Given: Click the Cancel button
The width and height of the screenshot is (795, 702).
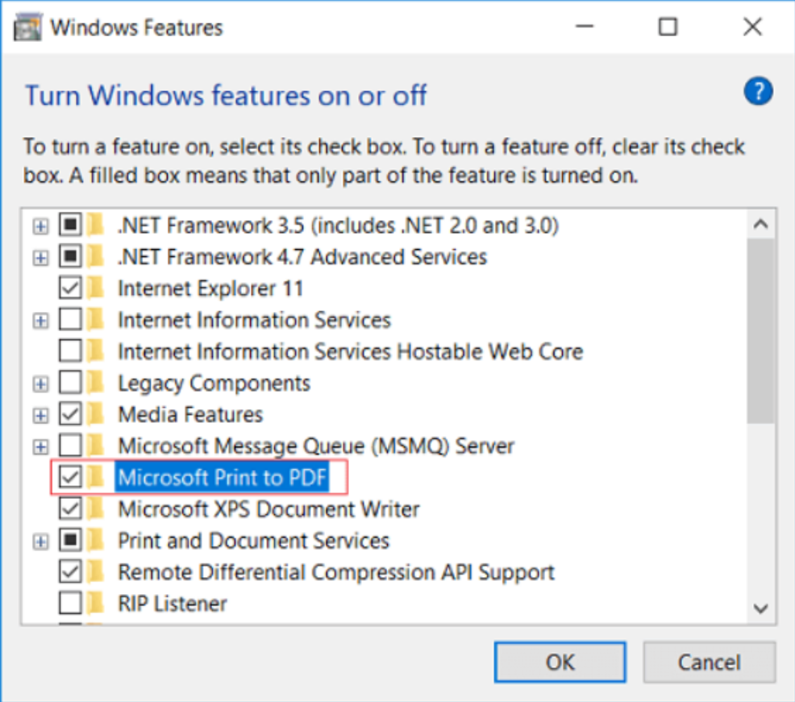Looking at the screenshot, I should pyautogui.click(x=709, y=662).
